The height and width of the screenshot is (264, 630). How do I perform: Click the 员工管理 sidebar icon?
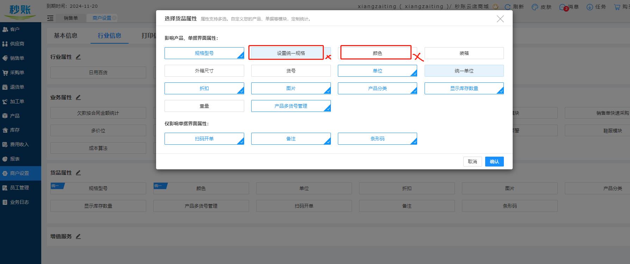(x=5, y=188)
